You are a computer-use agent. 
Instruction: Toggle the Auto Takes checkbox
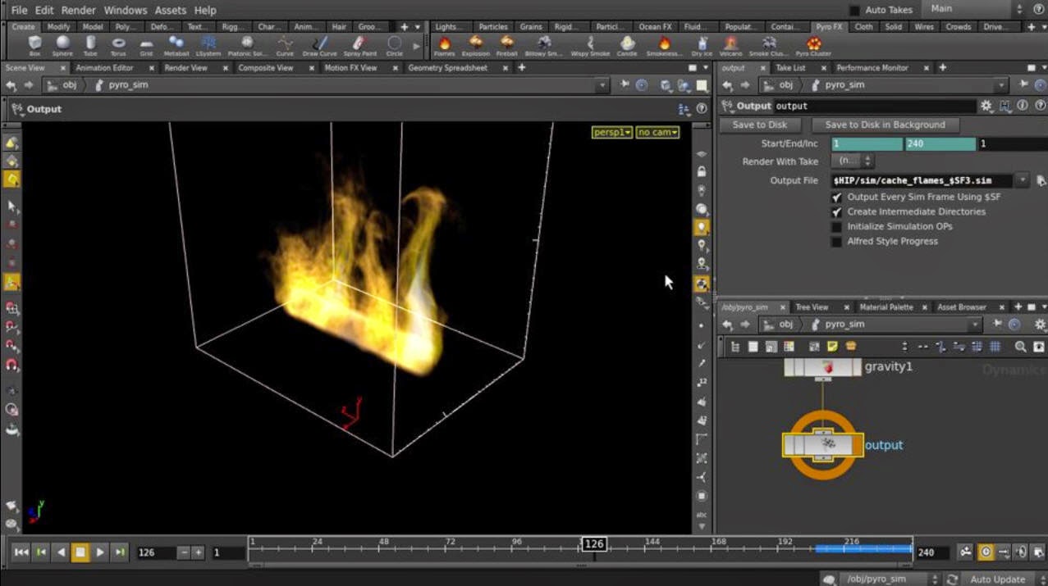854,10
